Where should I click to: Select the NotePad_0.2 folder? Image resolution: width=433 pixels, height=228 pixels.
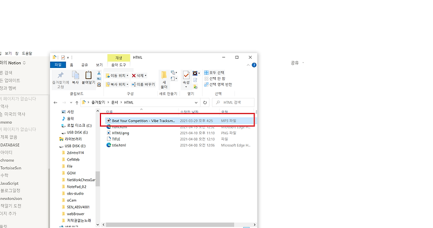coord(74,187)
